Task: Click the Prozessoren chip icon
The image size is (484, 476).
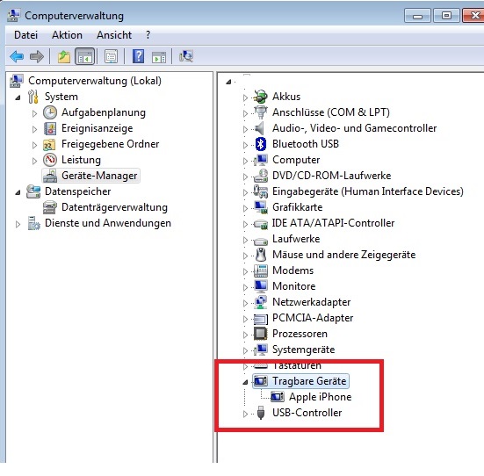Action: point(261,334)
